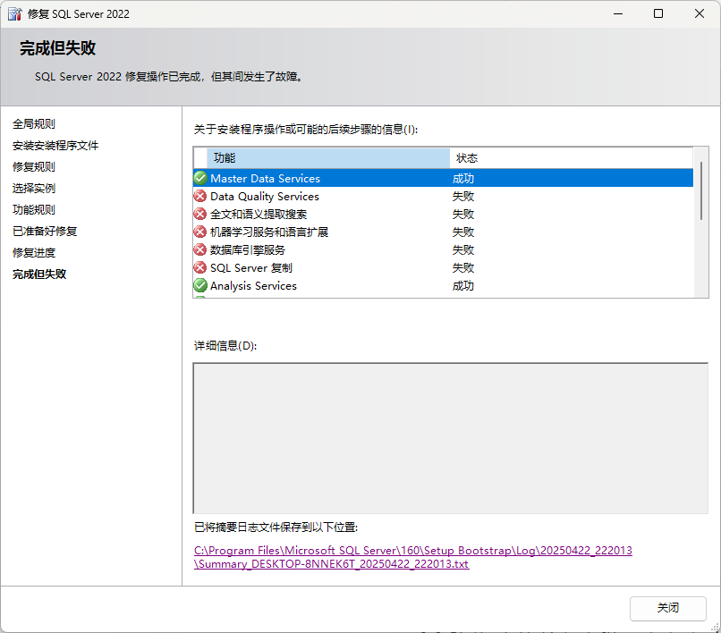Click the SQL Server setup title bar icon
The height and width of the screenshot is (633, 721).
click(14, 13)
